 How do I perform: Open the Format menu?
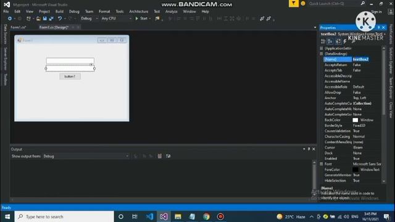[x=104, y=11]
